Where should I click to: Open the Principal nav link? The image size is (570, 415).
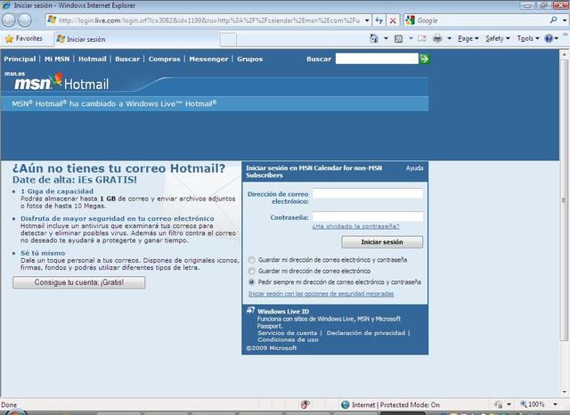click(x=20, y=59)
